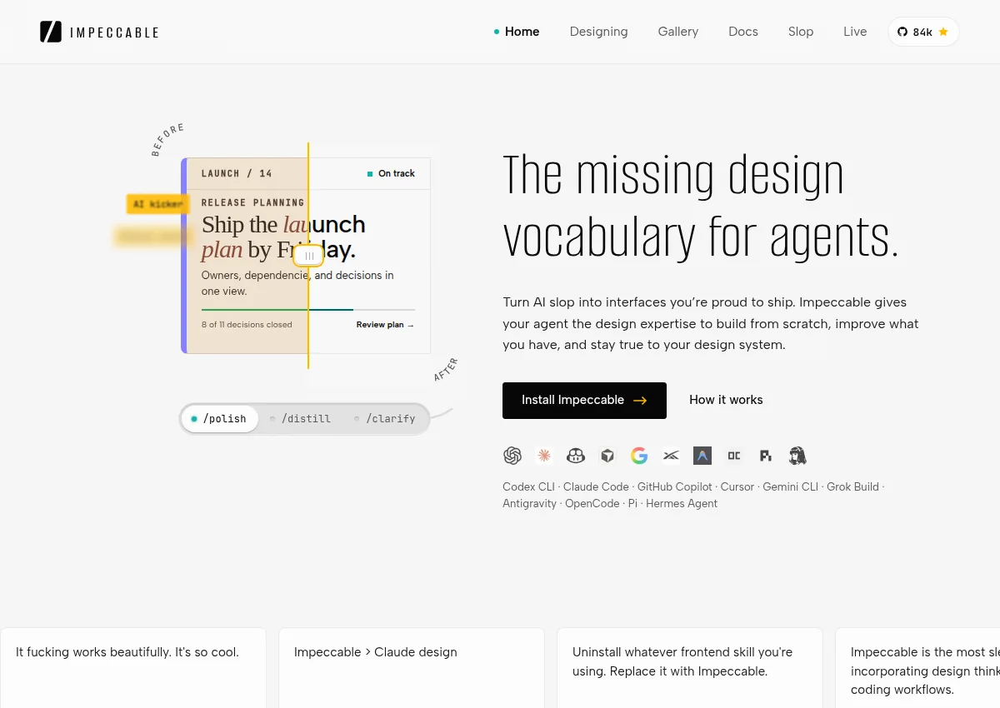
Task: Click the GitHub Copilot icon
Action: (576, 456)
